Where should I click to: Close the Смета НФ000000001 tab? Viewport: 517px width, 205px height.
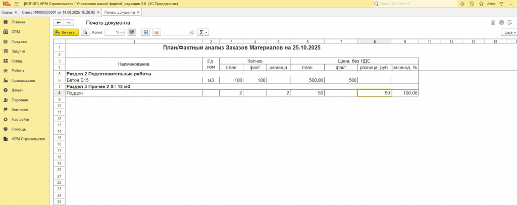click(x=98, y=12)
